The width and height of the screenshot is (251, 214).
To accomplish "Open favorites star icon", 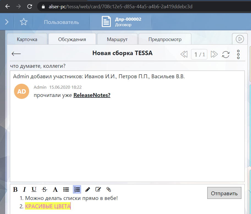I will pyautogui.click(x=24, y=22).
